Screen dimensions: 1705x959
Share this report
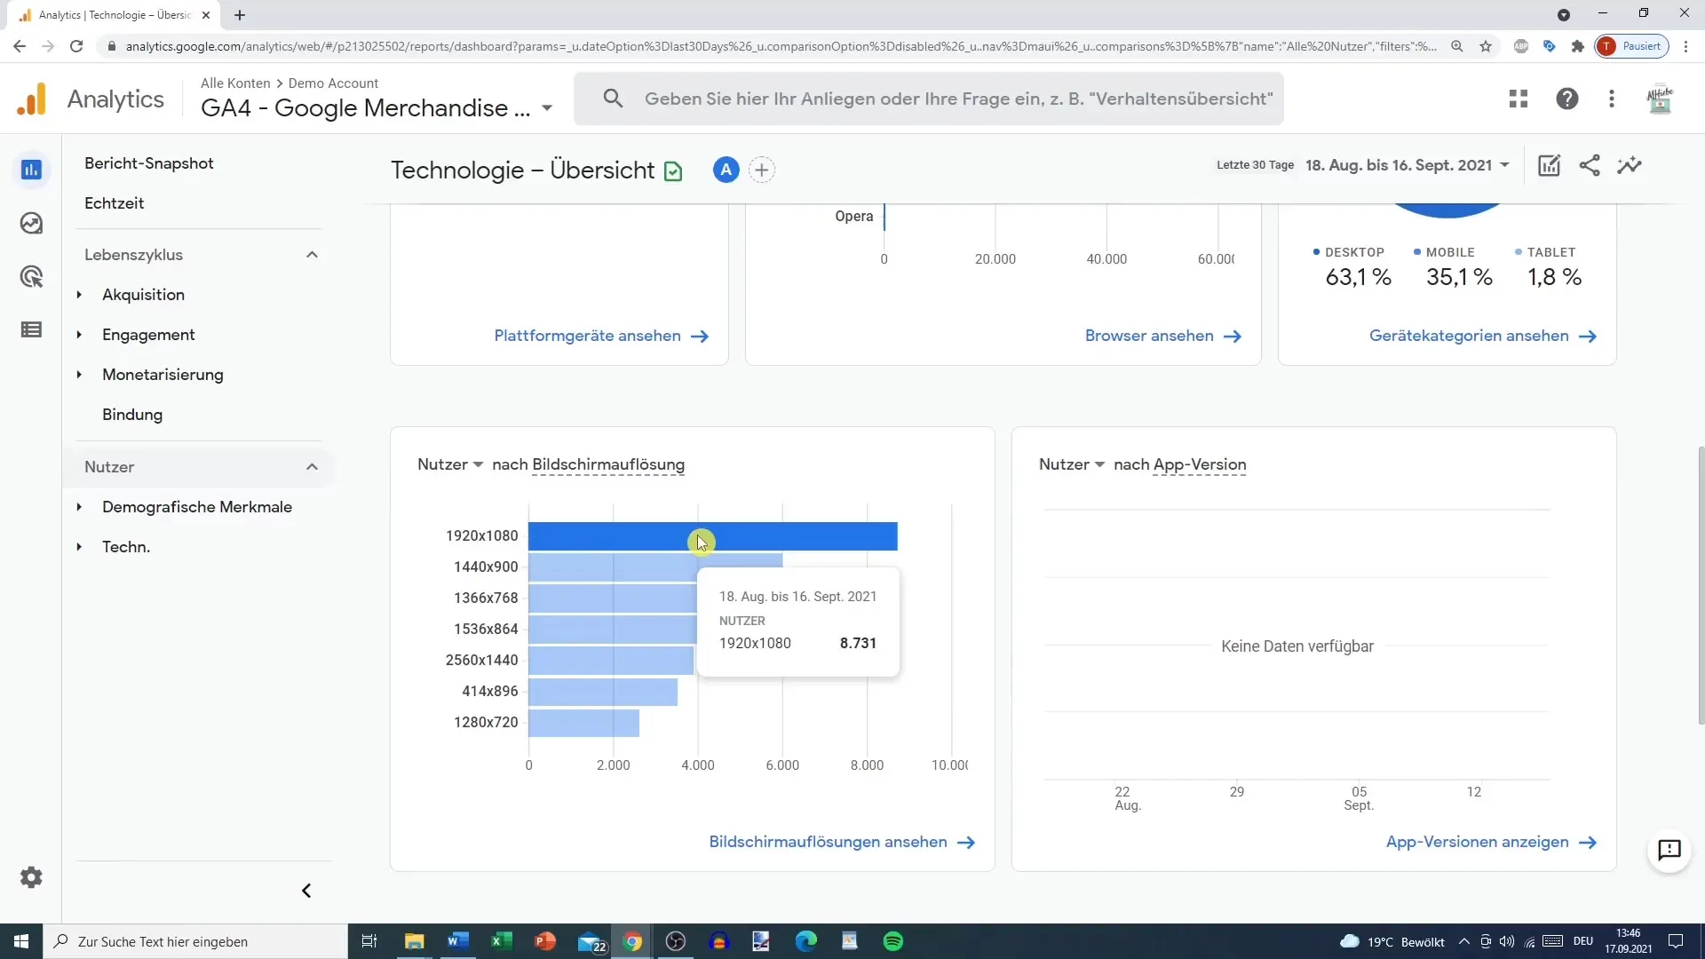pyautogui.click(x=1590, y=165)
